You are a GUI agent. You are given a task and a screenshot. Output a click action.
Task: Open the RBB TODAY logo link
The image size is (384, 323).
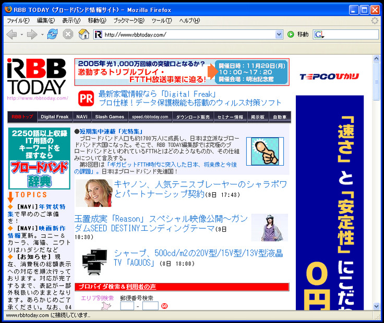tap(37, 79)
